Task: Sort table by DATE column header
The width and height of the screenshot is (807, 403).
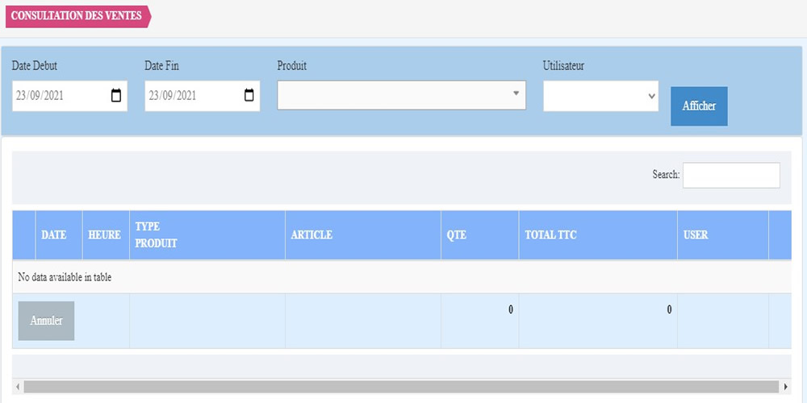Action: [54, 235]
